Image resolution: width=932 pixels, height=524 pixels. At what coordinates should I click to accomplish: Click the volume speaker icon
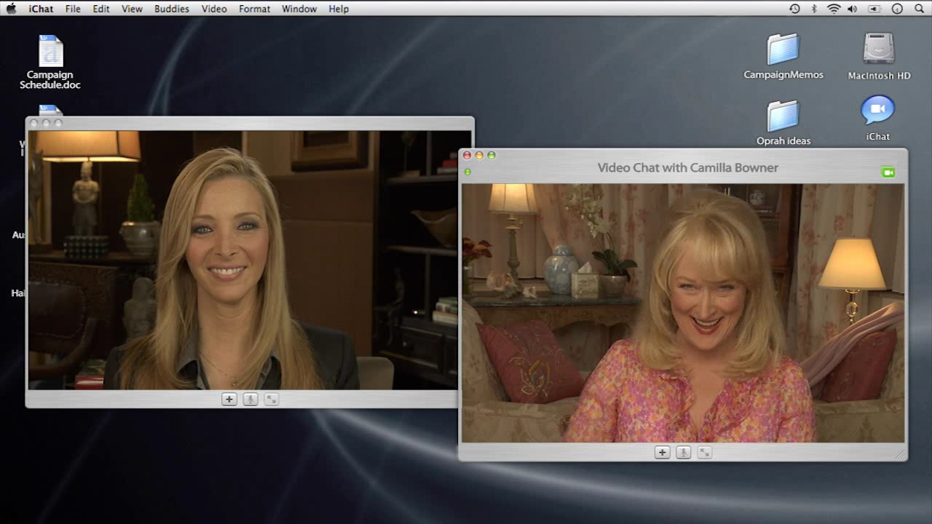[853, 9]
